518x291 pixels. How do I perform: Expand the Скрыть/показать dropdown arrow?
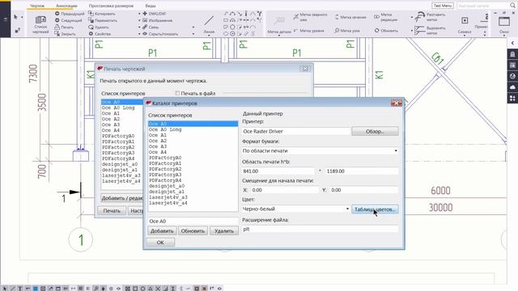coord(193,34)
